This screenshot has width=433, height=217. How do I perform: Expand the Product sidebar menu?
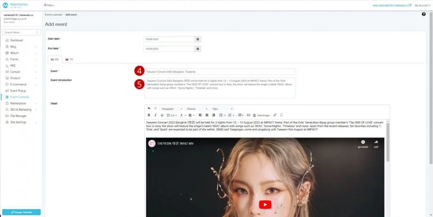[x=21, y=78]
